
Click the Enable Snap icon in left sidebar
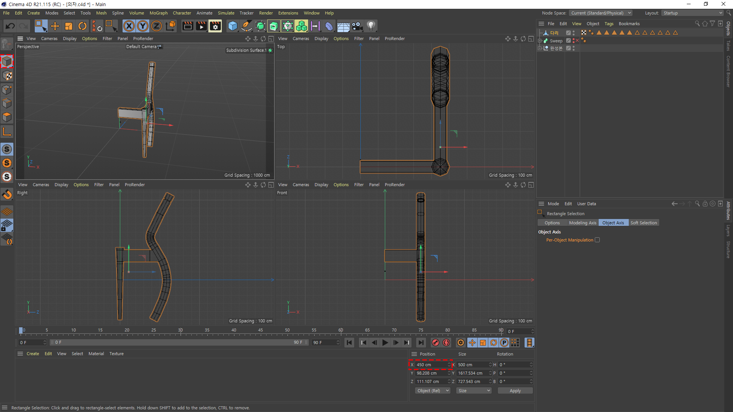coord(7,195)
